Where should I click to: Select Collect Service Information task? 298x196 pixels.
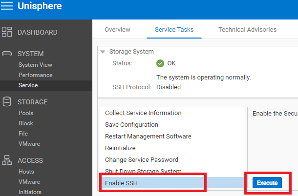[143, 113]
